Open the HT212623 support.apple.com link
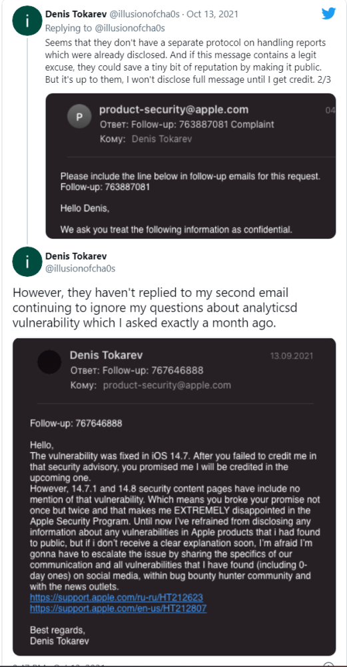347x667 pixels. tap(117, 597)
